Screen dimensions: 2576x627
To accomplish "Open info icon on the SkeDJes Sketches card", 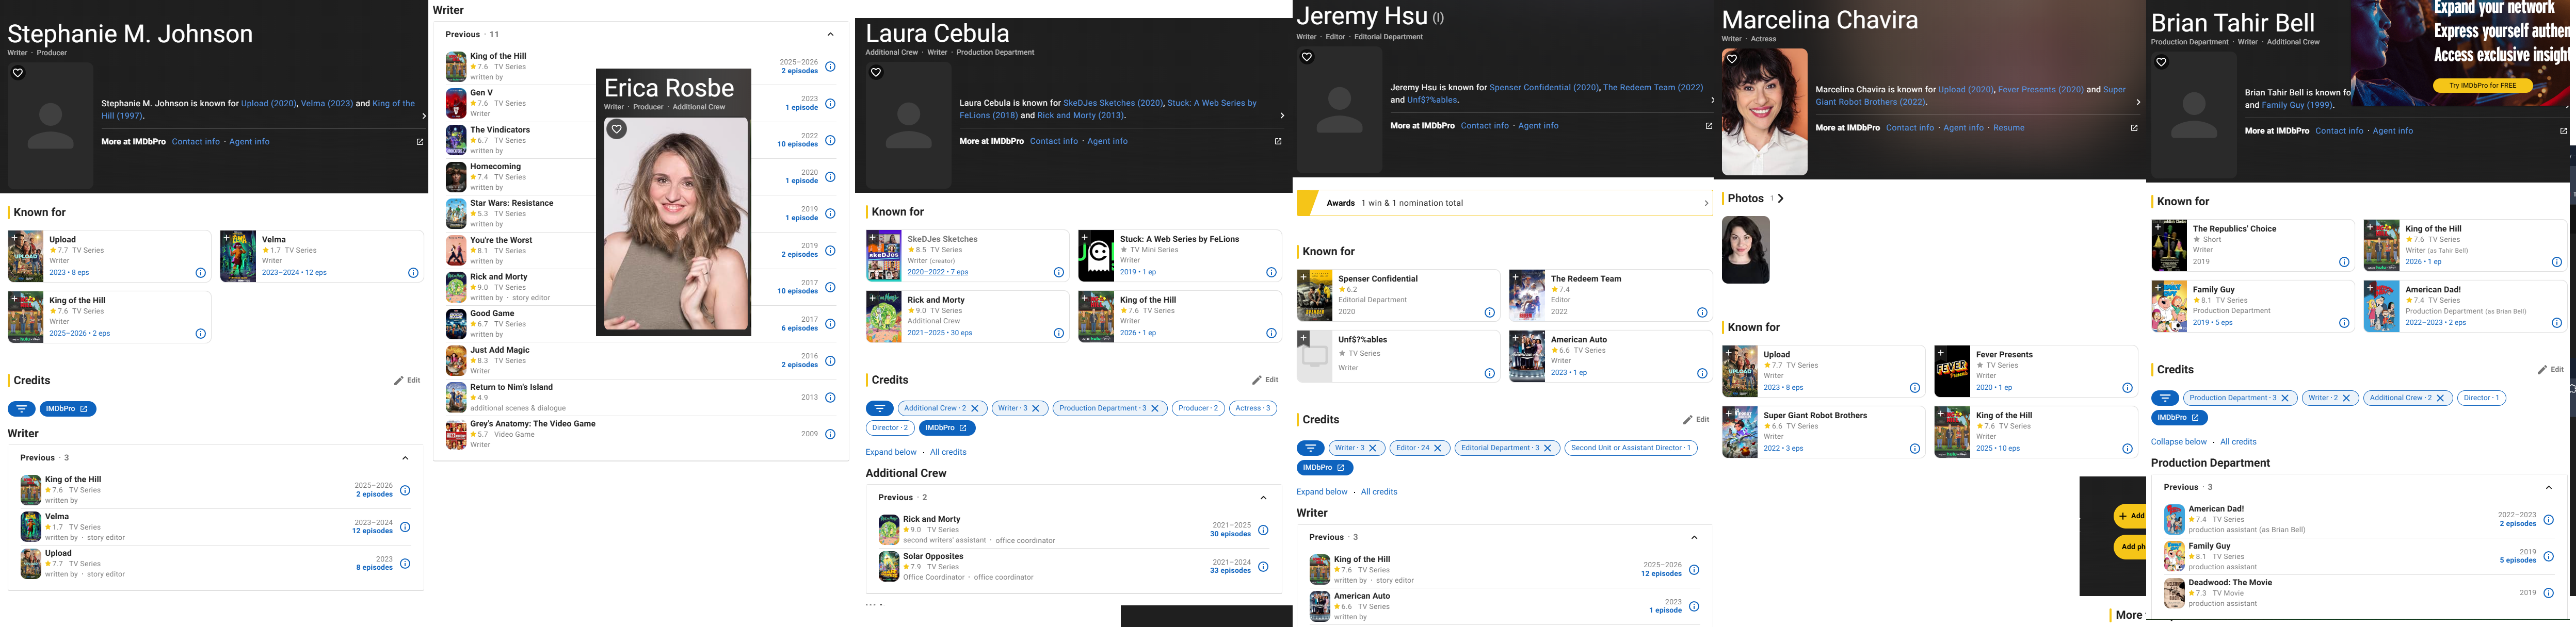I will click(1059, 273).
